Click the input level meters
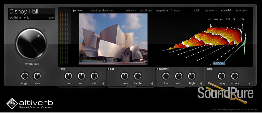Image resolution: width=262 pixels, height=113 pixels. click(x=64, y=37)
